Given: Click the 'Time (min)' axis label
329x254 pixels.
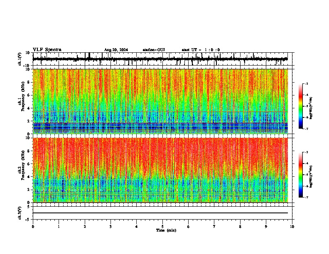Looking at the screenshot, I should [166, 230].
